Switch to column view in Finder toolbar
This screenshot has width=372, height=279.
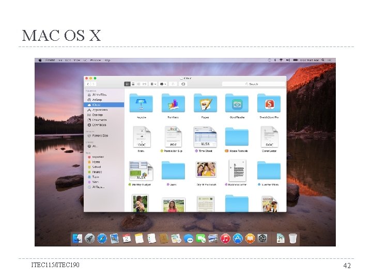[x=139, y=84]
